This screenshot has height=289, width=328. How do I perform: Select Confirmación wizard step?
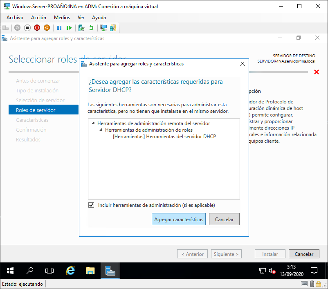point(31,130)
